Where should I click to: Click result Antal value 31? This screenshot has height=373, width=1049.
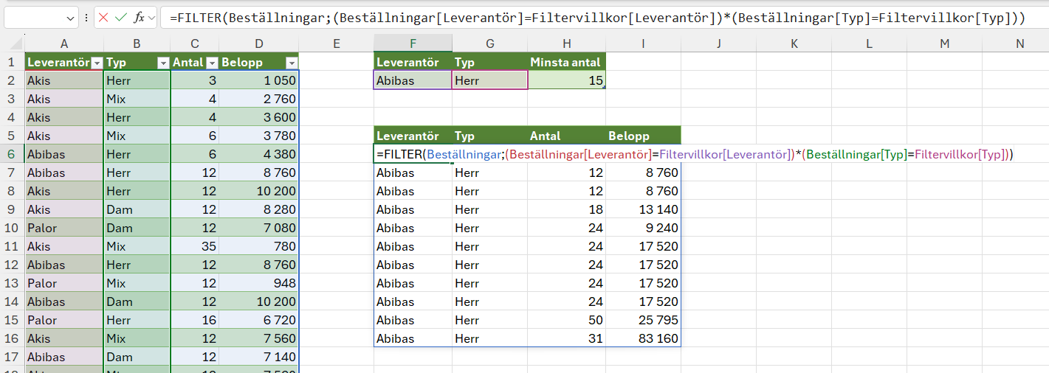point(566,338)
